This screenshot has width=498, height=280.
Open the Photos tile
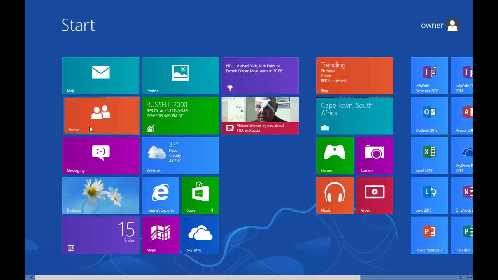coord(180,76)
